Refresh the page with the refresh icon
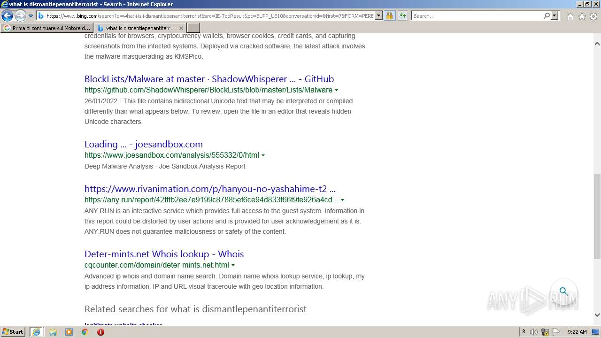Screen dimensions: 601x338 pyautogui.click(x=402, y=16)
